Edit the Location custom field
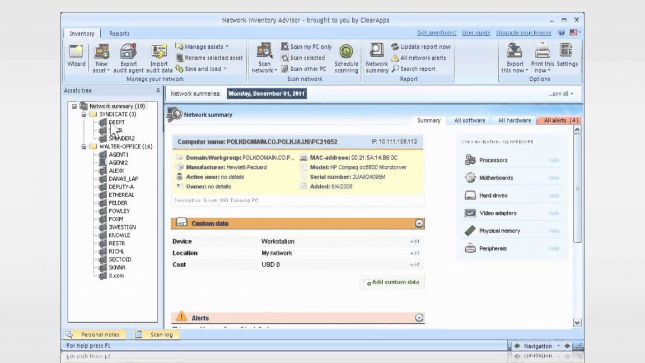Viewport: 645px width, 363px height. click(415, 253)
